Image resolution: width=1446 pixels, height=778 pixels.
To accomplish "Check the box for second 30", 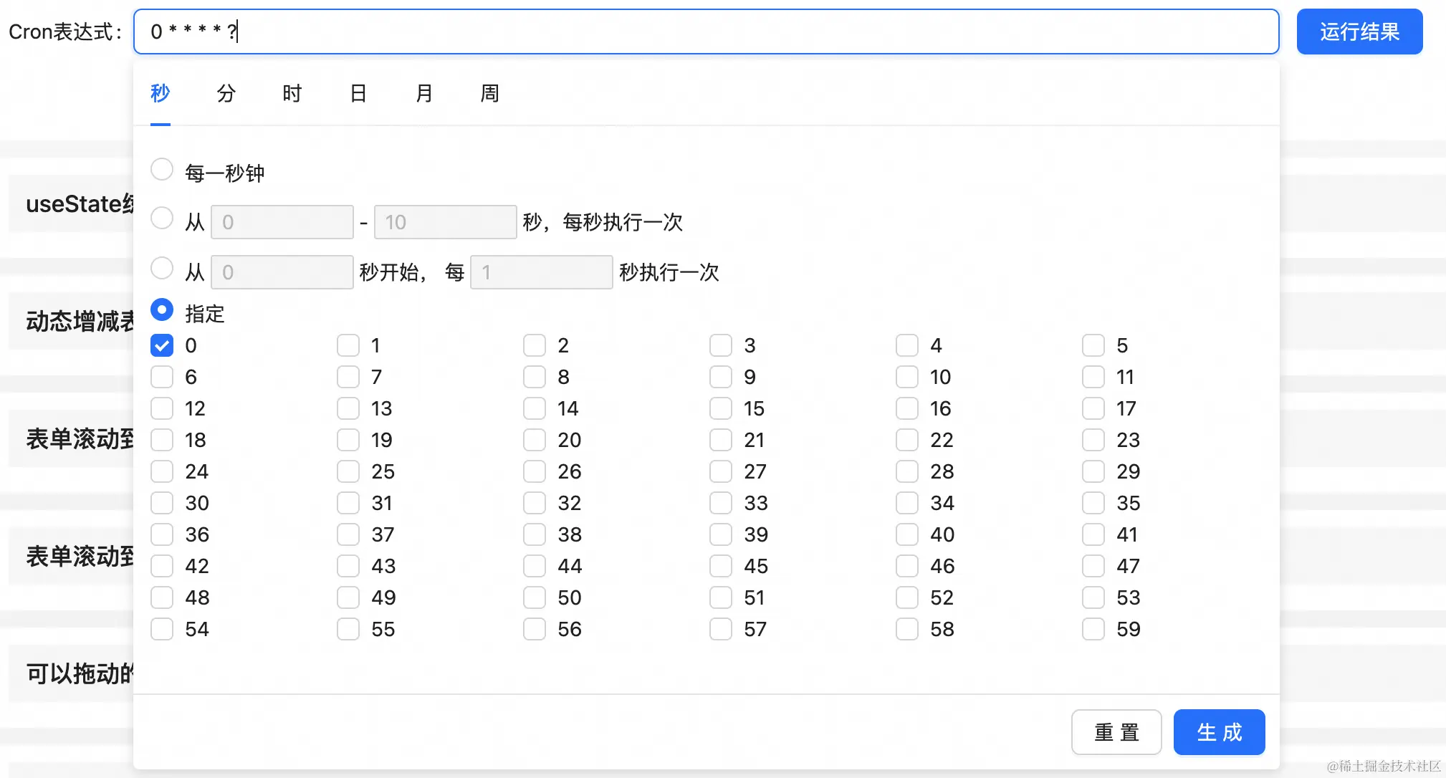I will 162,503.
